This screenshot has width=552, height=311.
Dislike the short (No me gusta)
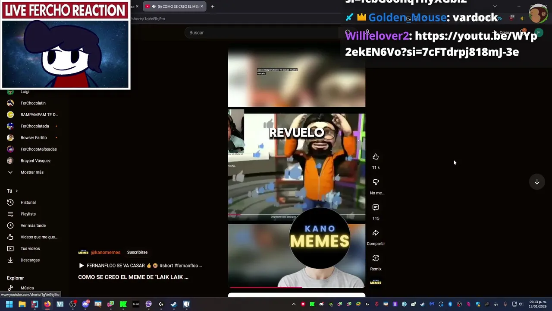(x=376, y=182)
